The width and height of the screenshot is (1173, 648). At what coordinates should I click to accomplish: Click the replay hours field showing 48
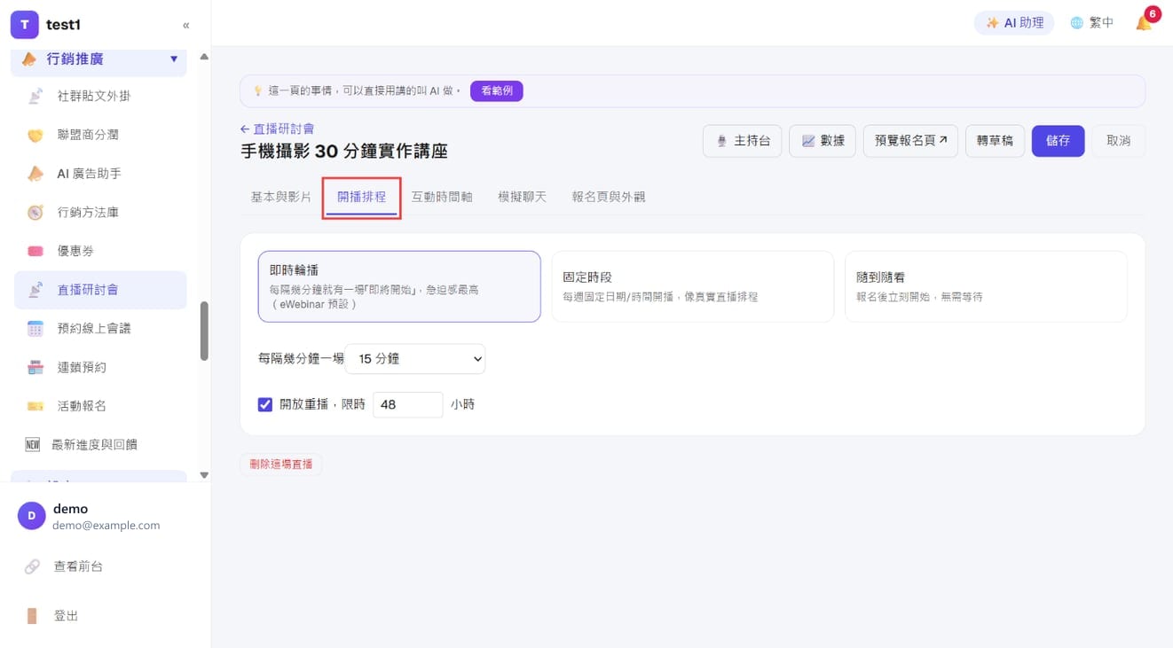tap(407, 404)
